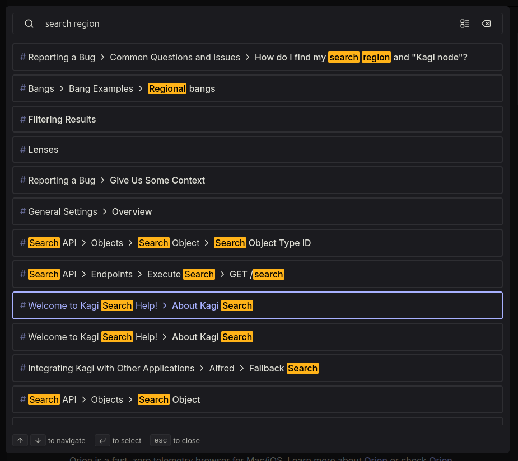Open the Regional bangs result
This screenshot has height=461, width=518.
point(258,88)
